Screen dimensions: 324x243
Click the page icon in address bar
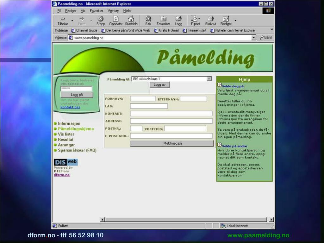pos(71,38)
